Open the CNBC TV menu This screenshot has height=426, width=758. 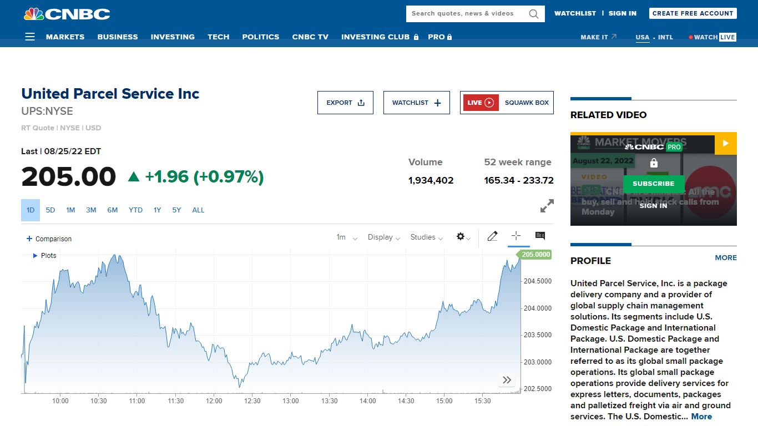pos(310,37)
